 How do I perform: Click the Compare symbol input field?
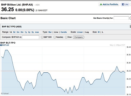(x=30, y=37)
